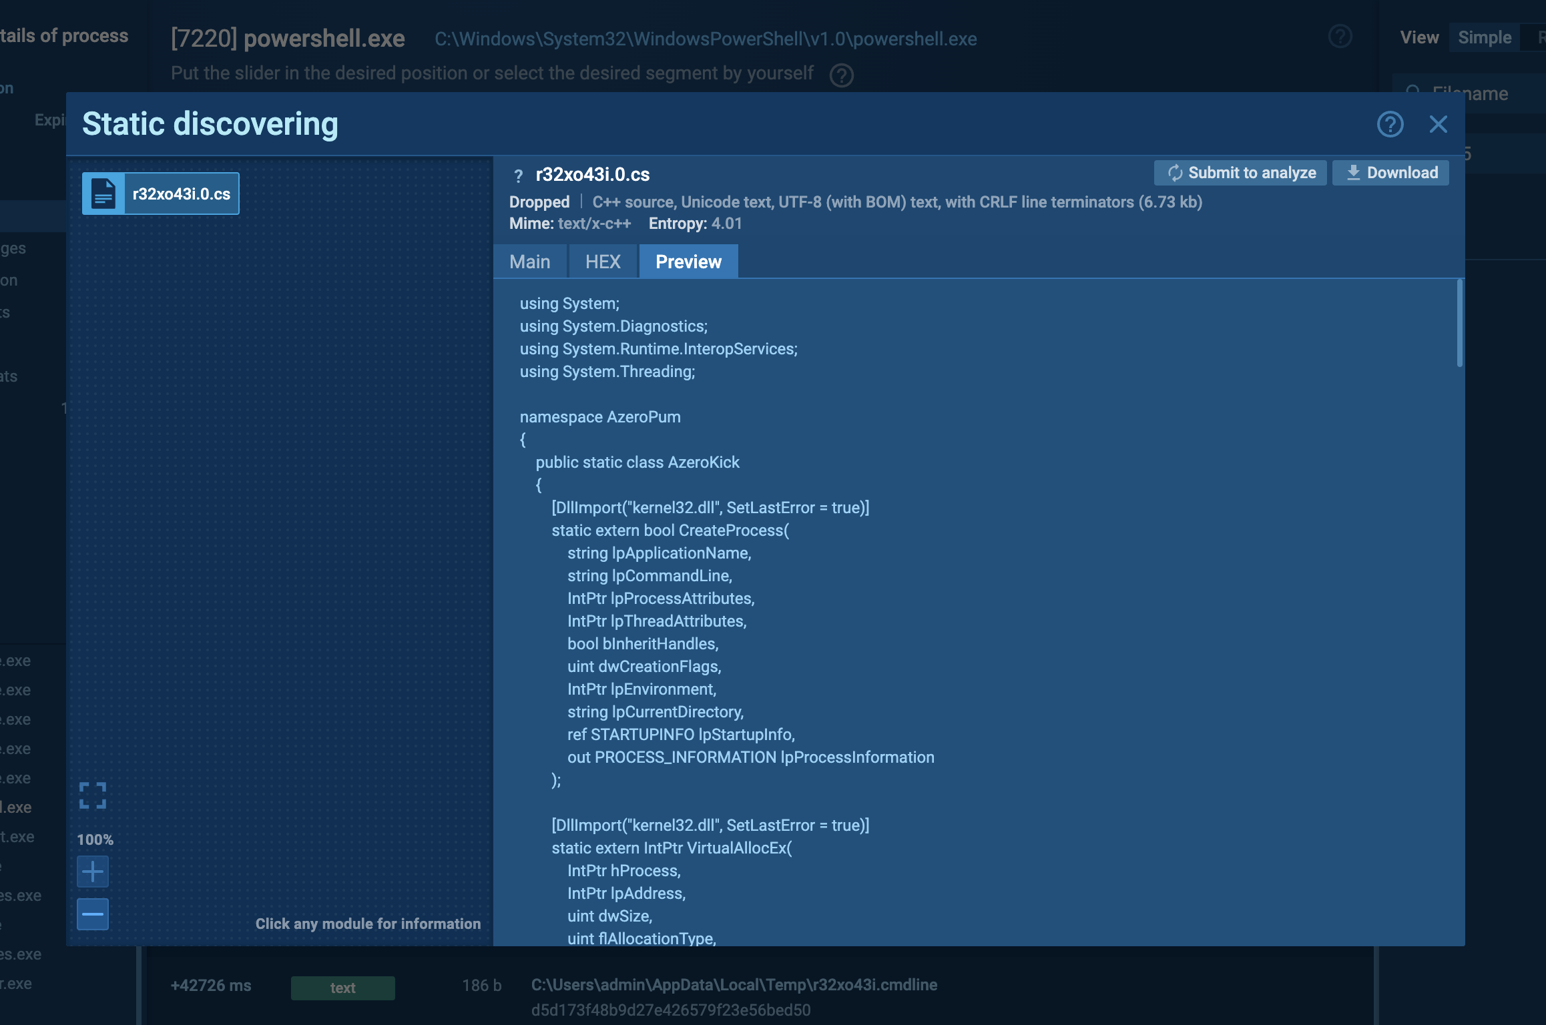Click help icon next to slider instructions
The image size is (1546, 1025).
(841, 75)
